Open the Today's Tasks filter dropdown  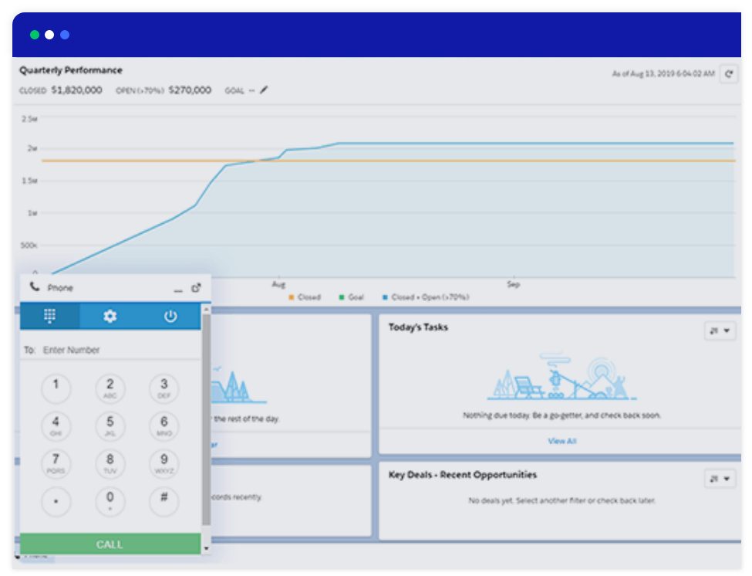(x=720, y=330)
